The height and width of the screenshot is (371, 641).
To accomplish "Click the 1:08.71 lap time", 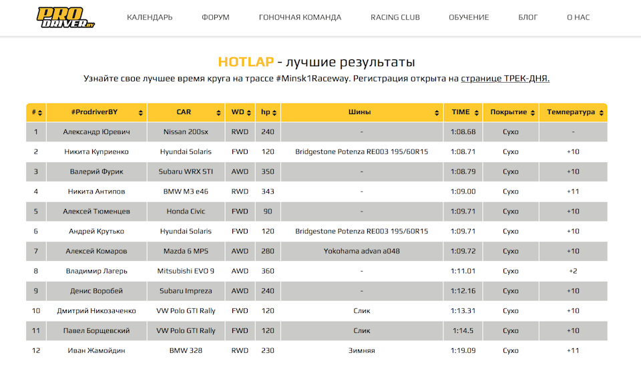I will pyautogui.click(x=463, y=151).
